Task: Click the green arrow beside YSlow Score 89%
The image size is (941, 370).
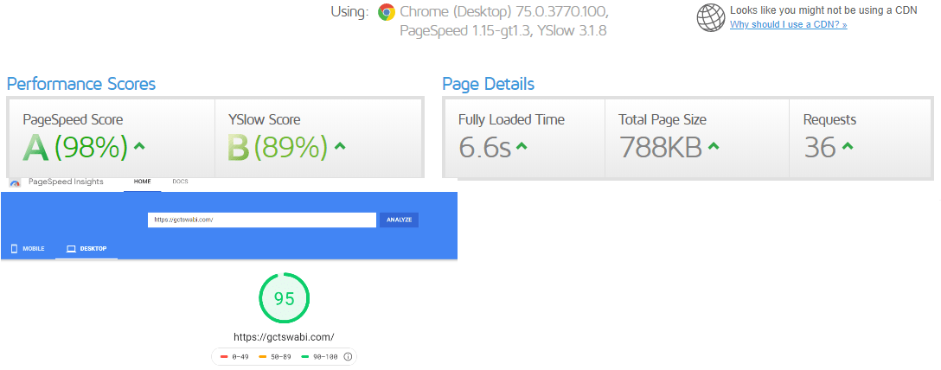Action: pyautogui.click(x=340, y=146)
